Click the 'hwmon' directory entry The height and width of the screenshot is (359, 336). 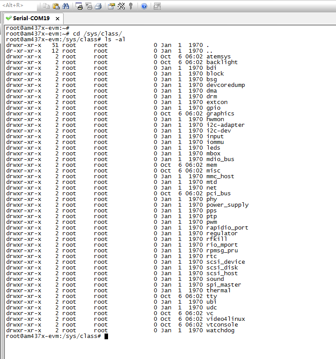215,119
